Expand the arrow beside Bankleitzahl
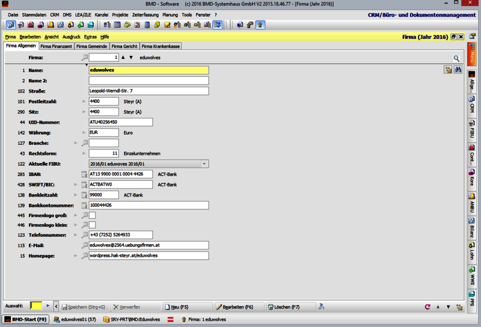This screenshot has height=327, width=481. (76, 195)
